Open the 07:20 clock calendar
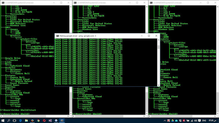This screenshot has width=219, height=123. point(212,120)
